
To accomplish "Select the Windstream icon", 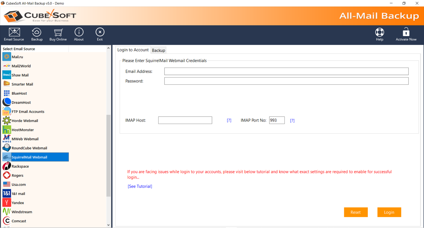I will coord(7,212).
